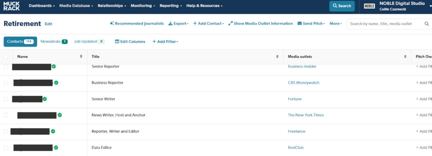Click the Media outlets column sort arrows

coord(405,57)
